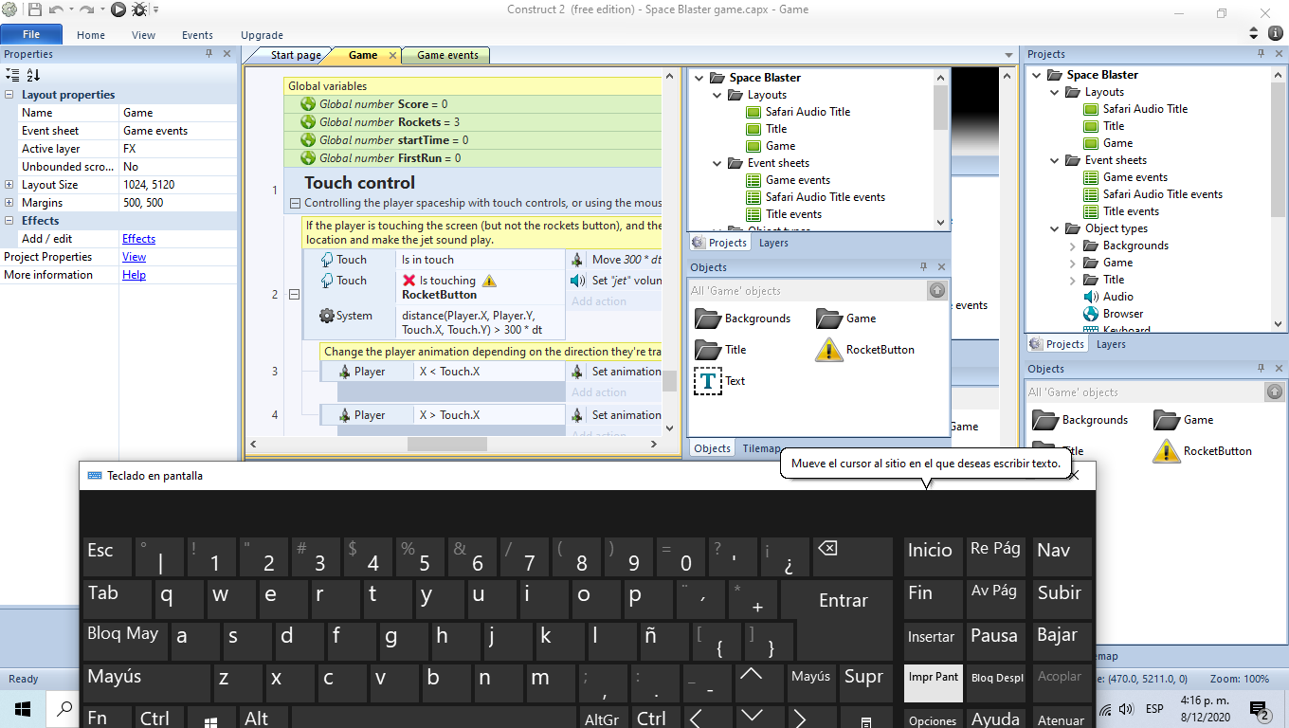Click the Impr Pant key
Screen dimensions: 1289x728
933,683
